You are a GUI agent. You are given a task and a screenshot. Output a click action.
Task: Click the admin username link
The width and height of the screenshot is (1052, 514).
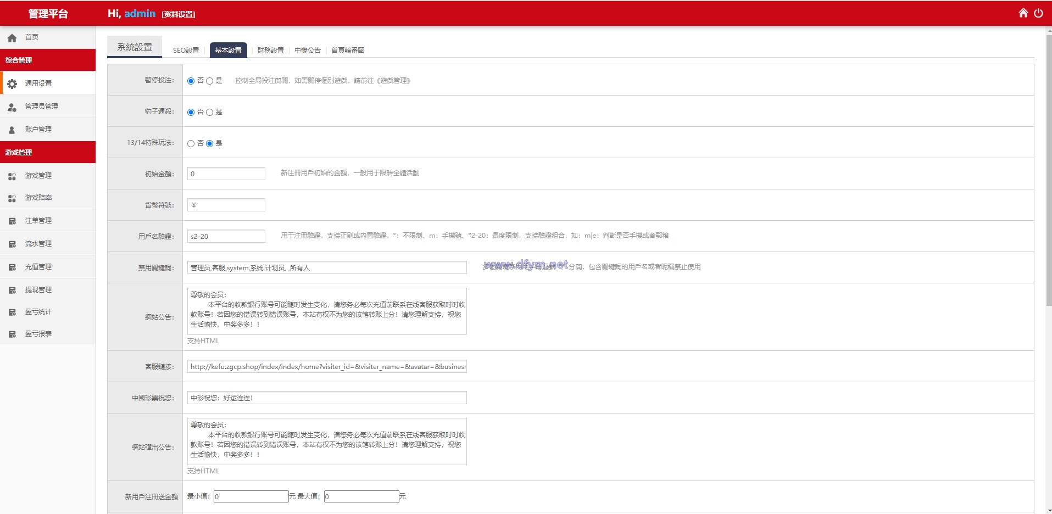point(140,13)
